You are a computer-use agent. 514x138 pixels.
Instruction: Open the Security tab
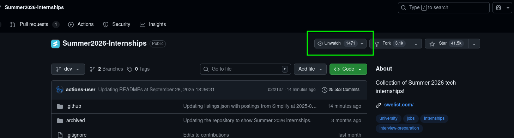[x=117, y=24]
